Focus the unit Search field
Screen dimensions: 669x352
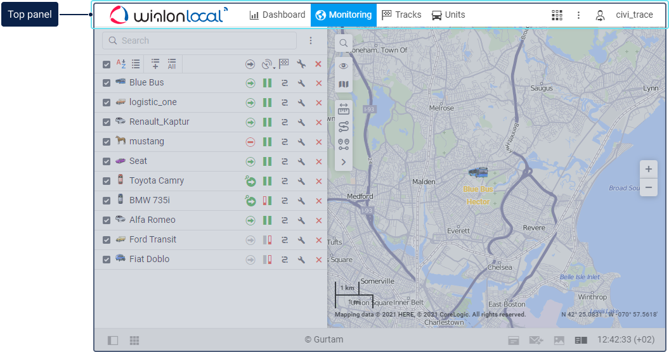point(199,41)
